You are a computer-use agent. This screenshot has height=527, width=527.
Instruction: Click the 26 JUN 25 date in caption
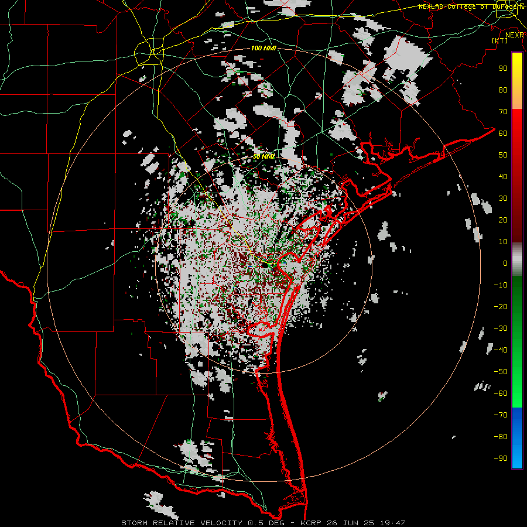tap(351, 523)
